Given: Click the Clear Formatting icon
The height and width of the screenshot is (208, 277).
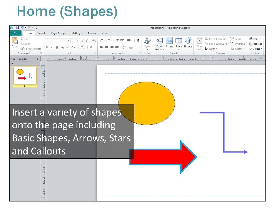Looking at the screenshot, I should [x=94, y=41].
